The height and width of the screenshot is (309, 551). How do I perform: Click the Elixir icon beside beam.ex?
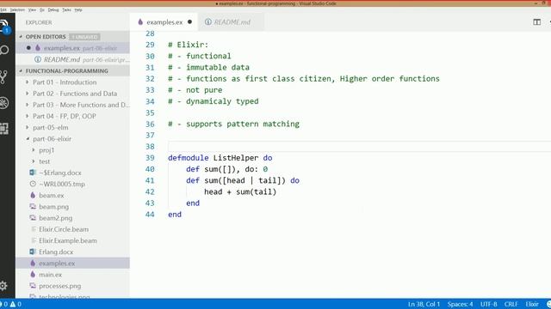tap(33, 195)
